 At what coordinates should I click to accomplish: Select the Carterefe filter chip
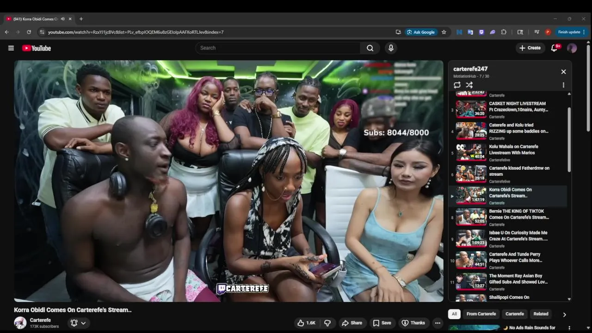(x=515, y=314)
